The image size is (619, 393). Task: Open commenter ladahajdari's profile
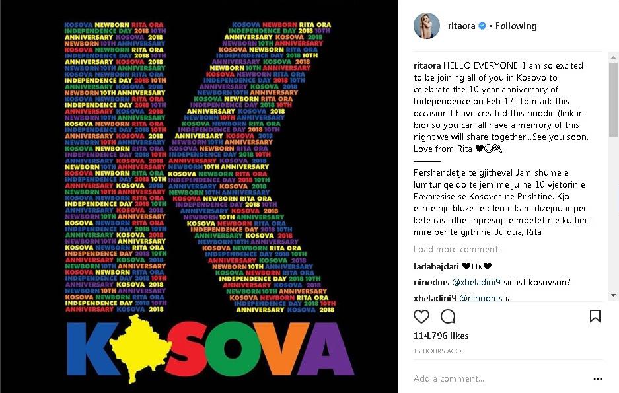[435, 266]
